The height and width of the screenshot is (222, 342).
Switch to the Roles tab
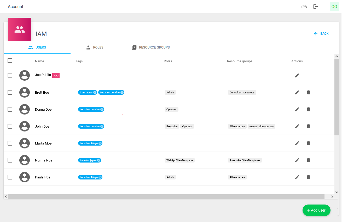95,47
